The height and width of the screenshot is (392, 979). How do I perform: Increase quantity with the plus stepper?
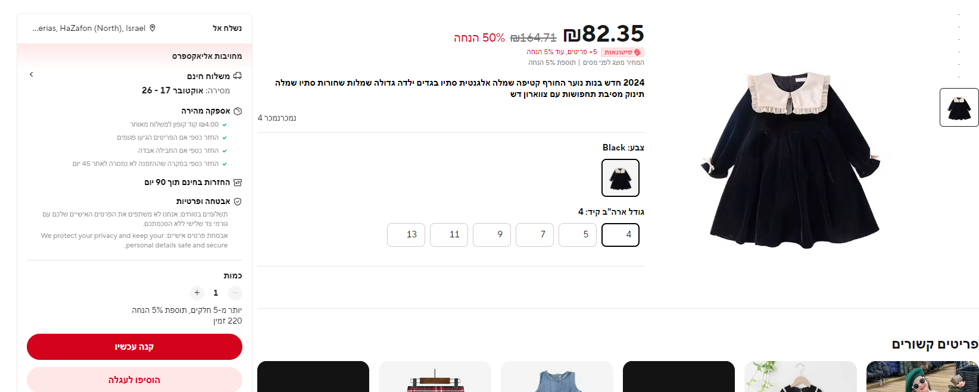(197, 293)
